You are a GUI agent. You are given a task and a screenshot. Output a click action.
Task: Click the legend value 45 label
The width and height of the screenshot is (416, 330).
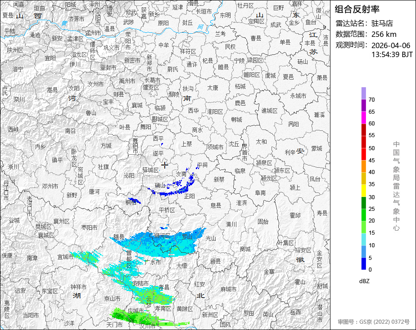(x=372, y=161)
